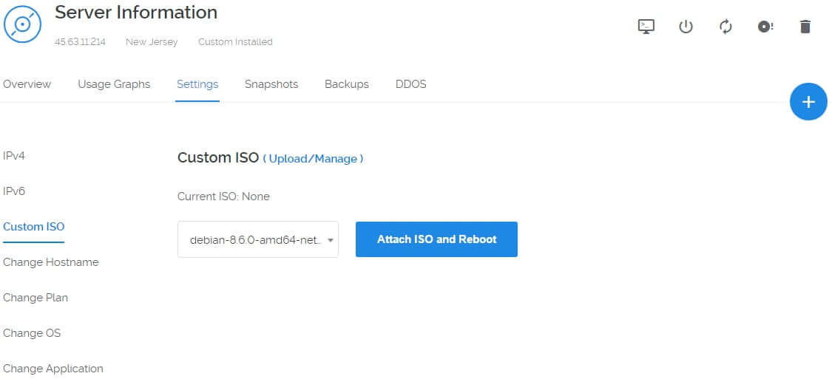Select IPv4 in settings sidebar

pyautogui.click(x=14, y=156)
